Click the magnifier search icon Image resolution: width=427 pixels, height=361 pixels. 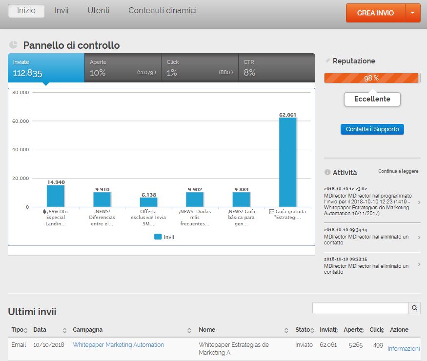tap(414, 308)
